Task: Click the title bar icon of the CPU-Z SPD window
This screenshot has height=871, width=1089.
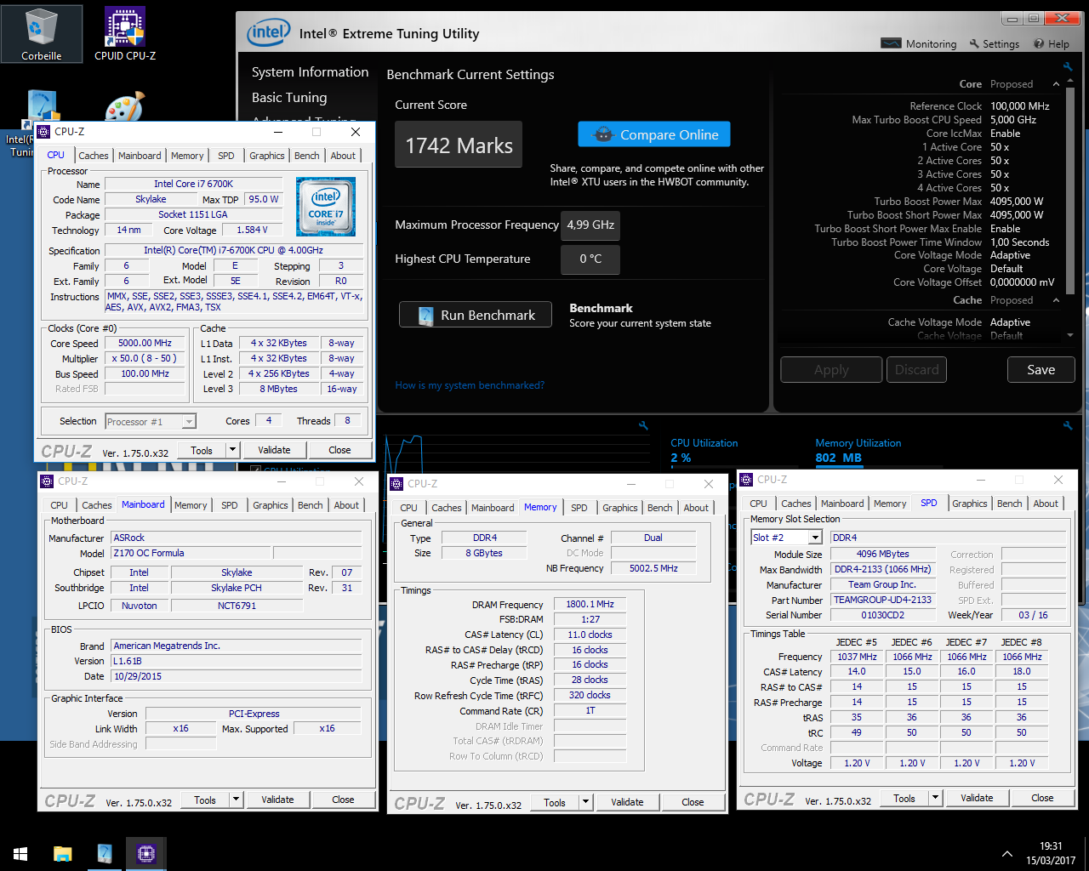Action: click(747, 480)
